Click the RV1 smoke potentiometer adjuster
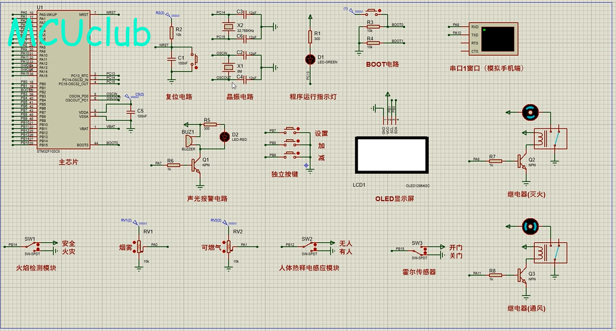The image size is (616, 331). point(139,247)
